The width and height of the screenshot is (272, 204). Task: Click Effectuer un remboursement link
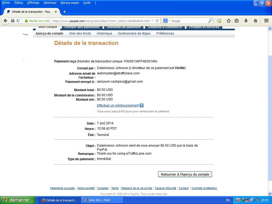click(118, 105)
